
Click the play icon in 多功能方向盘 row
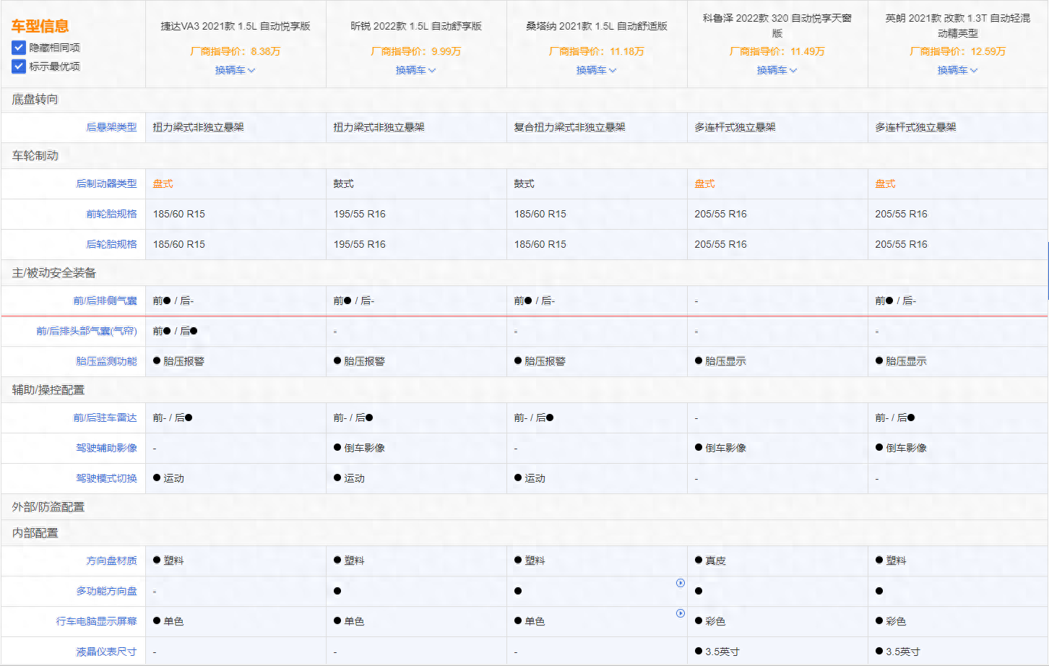[x=681, y=583]
